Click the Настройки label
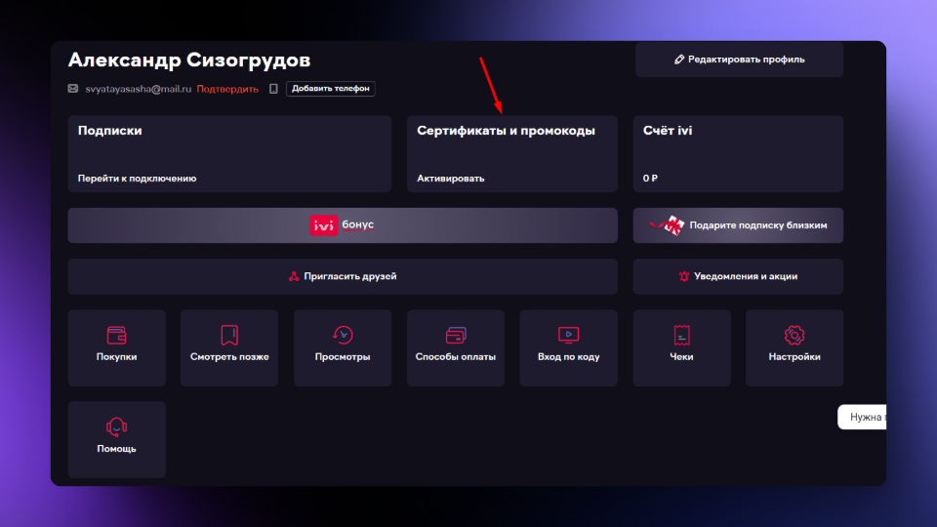The width and height of the screenshot is (937, 527). pos(794,357)
